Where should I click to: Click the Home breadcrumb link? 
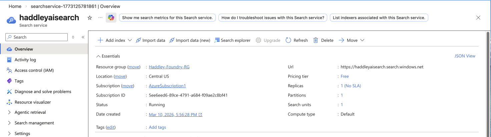pyautogui.click(x=15, y=6)
